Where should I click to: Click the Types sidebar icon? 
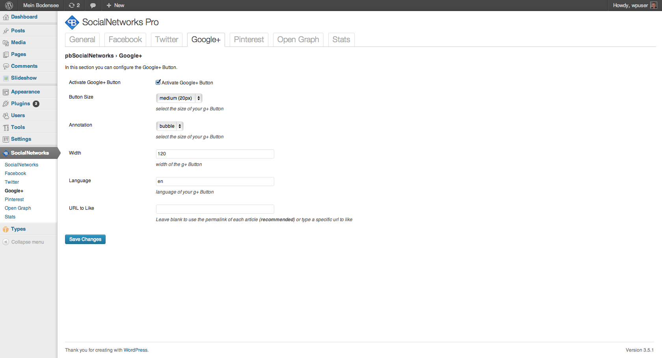coord(6,229)
